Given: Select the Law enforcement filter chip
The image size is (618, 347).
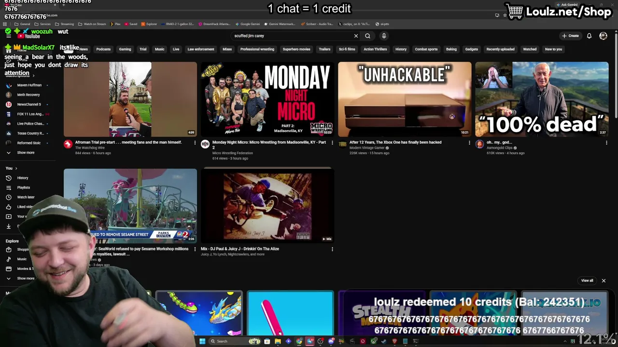Looking at the screenshot, I should click(201, 49).
